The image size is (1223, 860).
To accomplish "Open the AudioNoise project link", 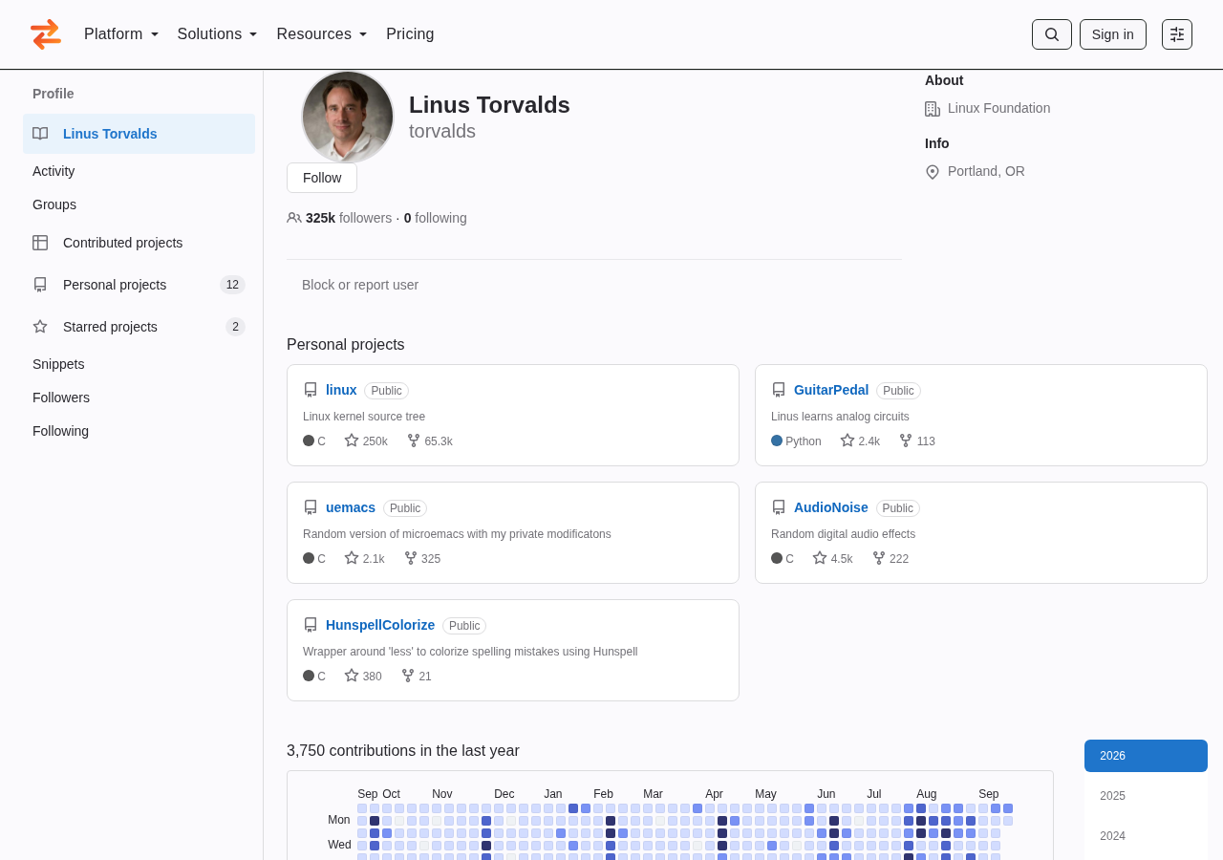I will click(x=831, y=507).
